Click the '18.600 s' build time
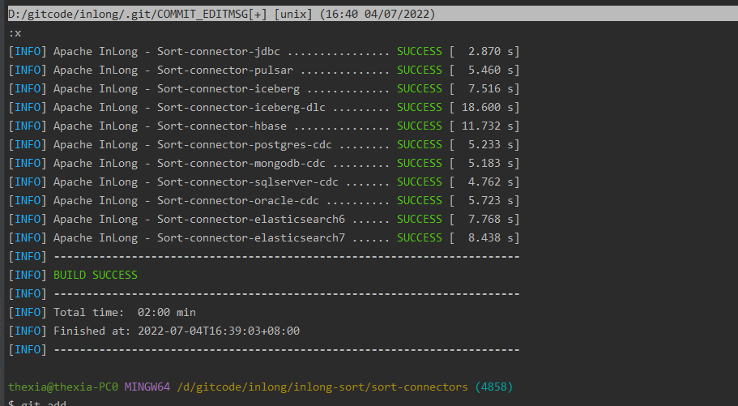The height and width of the screenshot is (406, 738). coord(487,108)
